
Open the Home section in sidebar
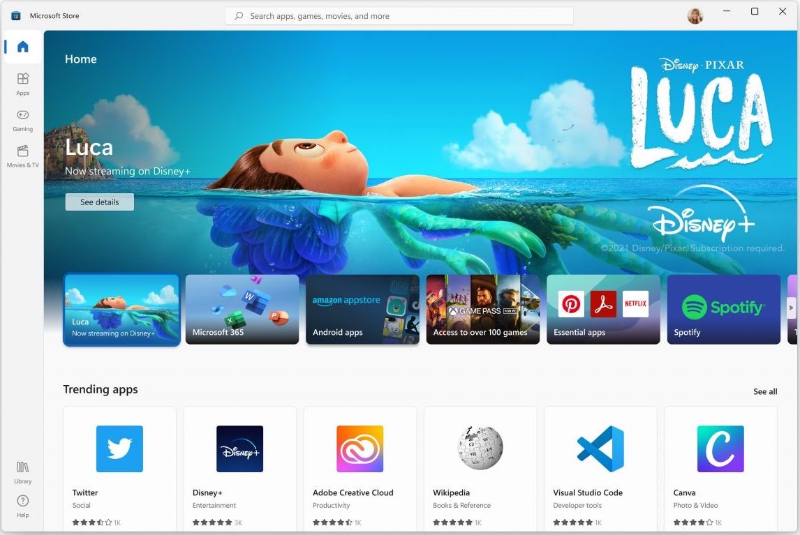22,47
